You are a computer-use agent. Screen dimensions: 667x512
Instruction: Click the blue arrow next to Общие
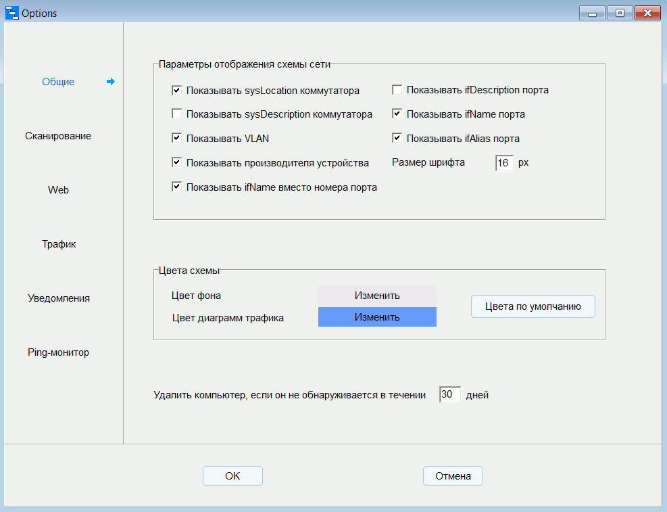point(111,82)
